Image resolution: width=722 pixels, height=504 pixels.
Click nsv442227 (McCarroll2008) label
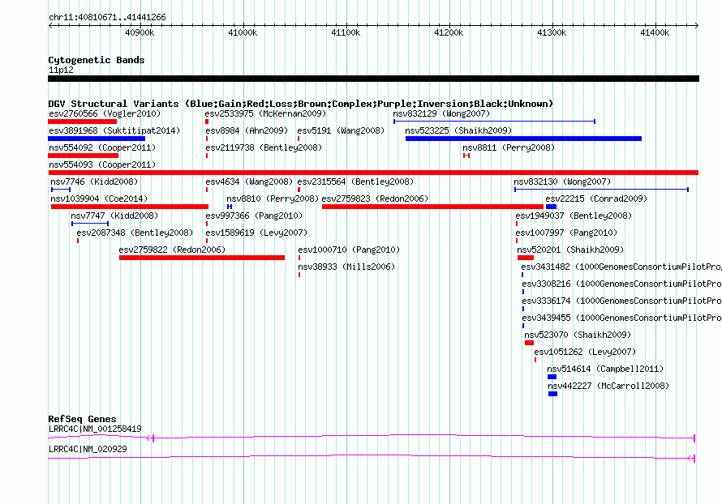608,386
